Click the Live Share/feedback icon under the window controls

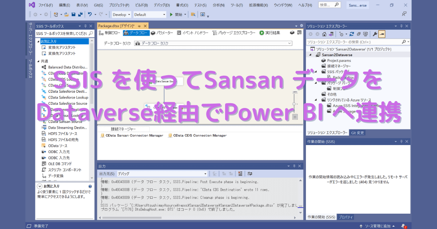pos(404,14)
